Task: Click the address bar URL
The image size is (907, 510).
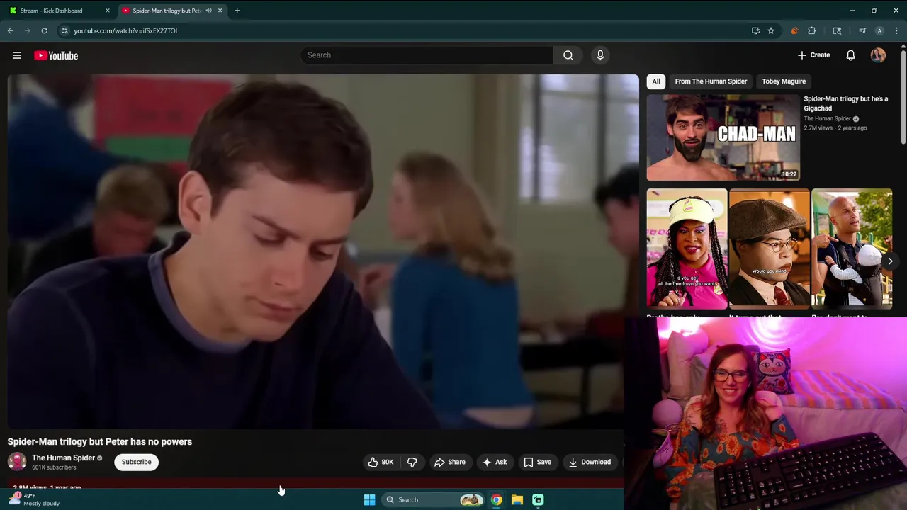Action: click(125, 30)
